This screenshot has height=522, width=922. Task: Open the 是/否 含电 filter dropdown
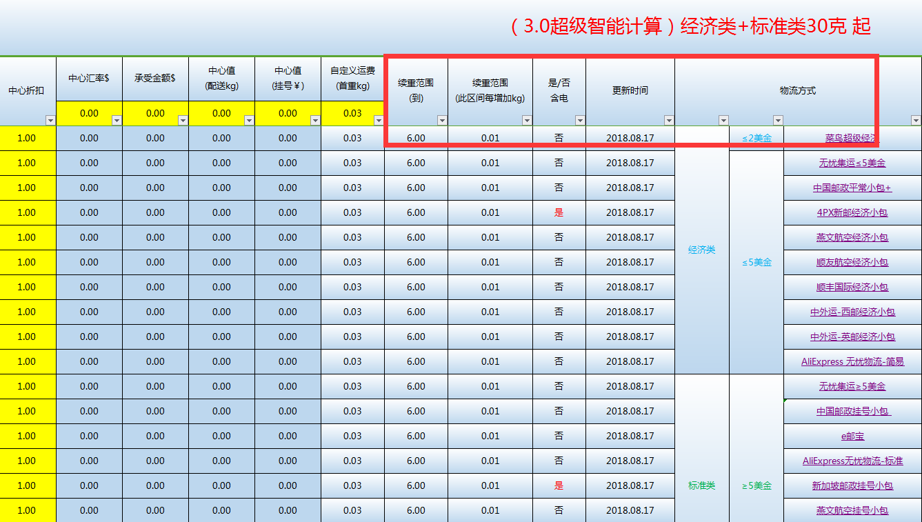(x=580, y=121)
